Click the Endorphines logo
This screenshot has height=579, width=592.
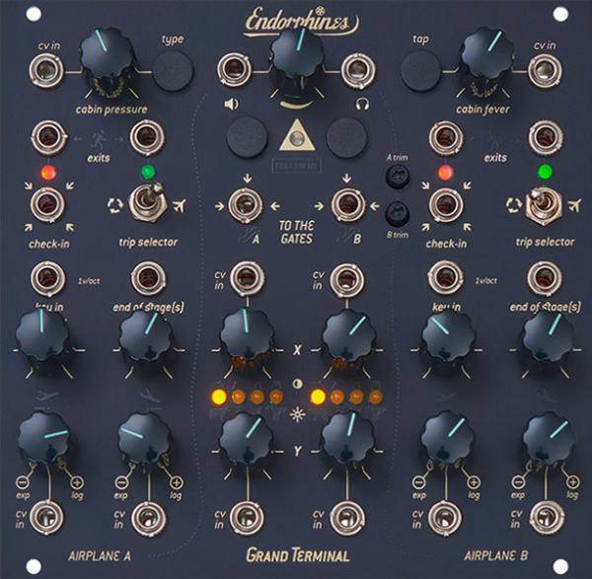coord(301,22)
